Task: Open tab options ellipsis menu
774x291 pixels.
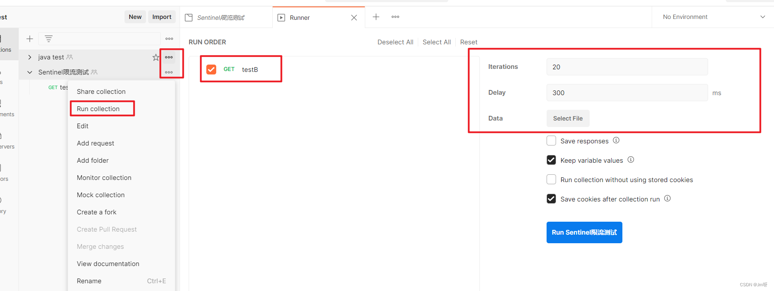Action: click(x=395, y=17)
